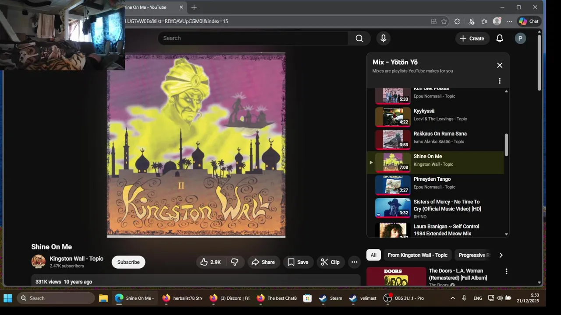This screenshot has width=561, height=315.
Task: Open the Edge profile icon
Action: pyautogui.click(x=497, y=21)
